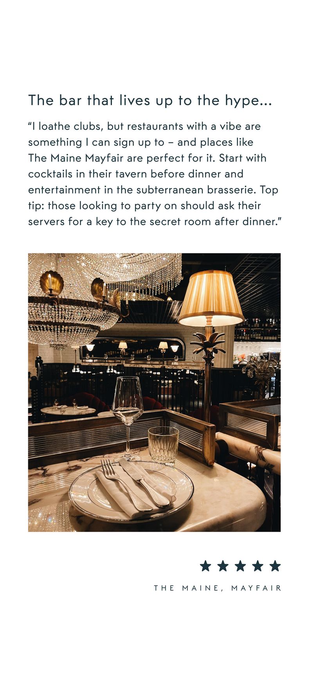Click the round set table in the background
313x687 pixels.
(68, 411)
